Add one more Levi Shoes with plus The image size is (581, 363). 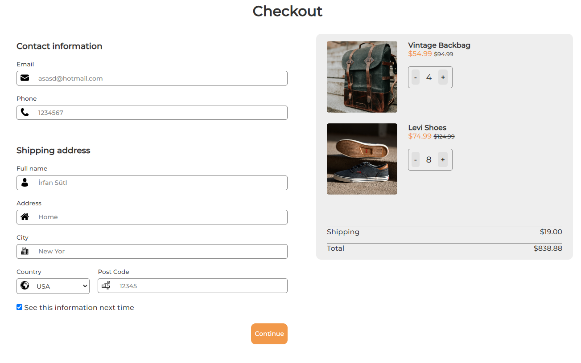tap(443, 160)
